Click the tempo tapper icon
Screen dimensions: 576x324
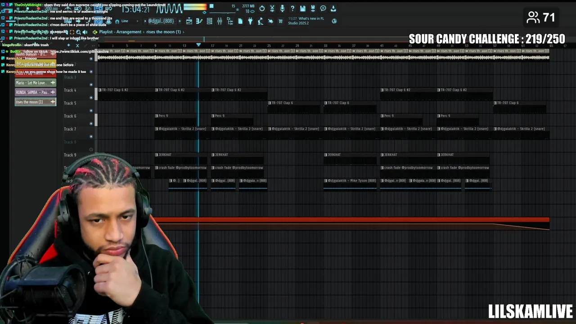coord(260,21)
